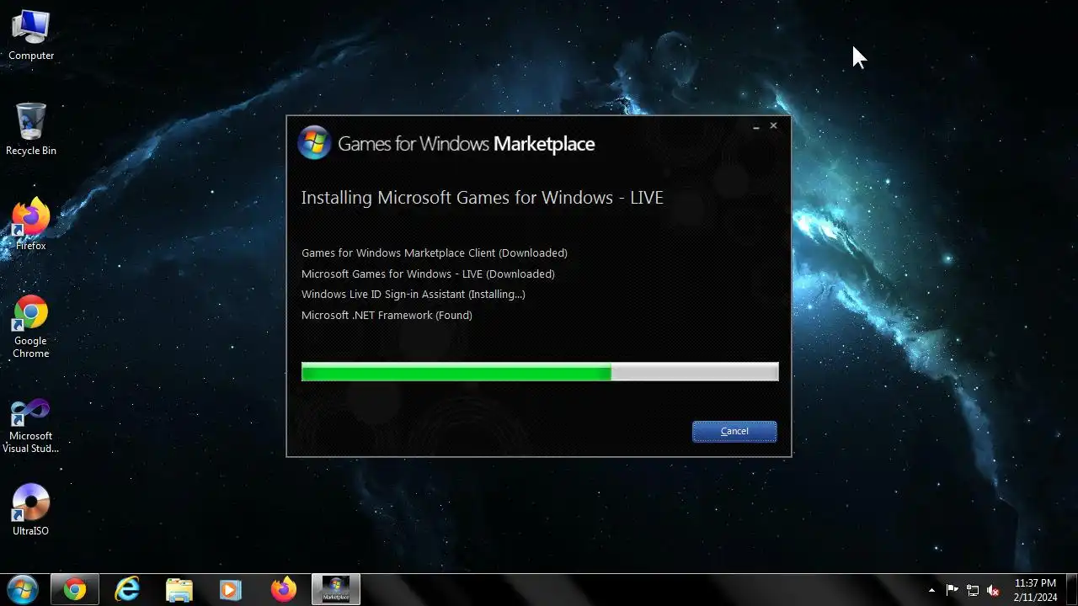This screenshot has width=1078, height=606.
Task: Click the muted volume icon in tray
Action: point(993,590)
